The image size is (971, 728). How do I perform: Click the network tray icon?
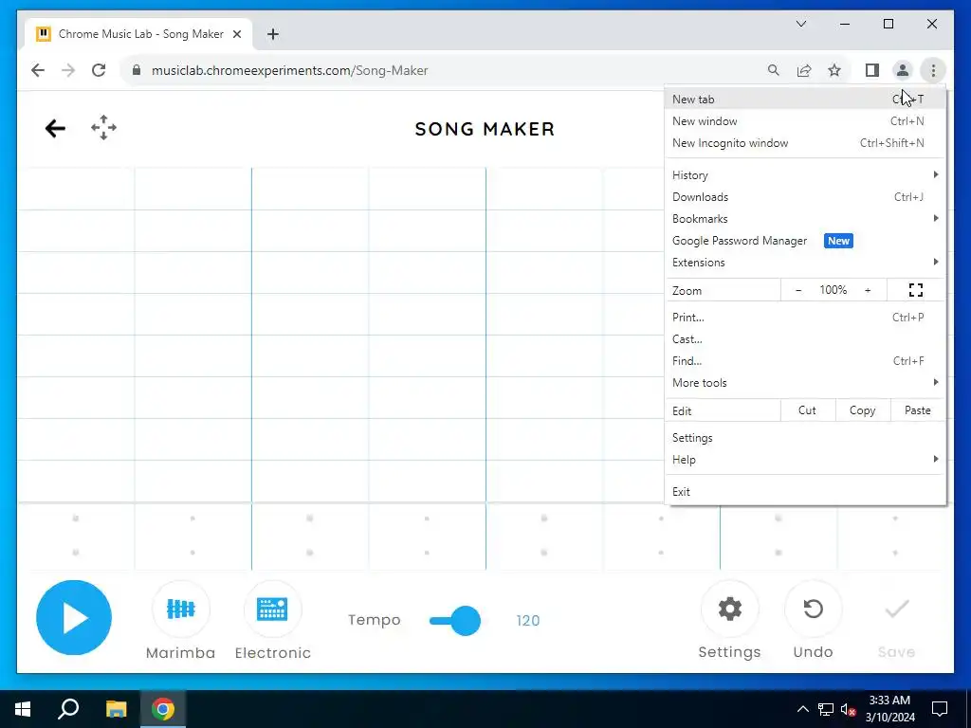click(x=826, y=709)
